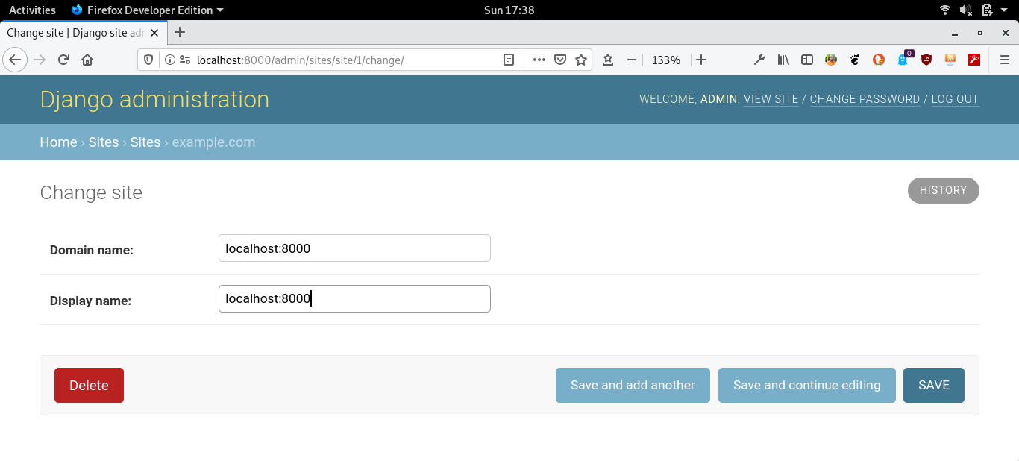Close the Change site tab

[x=154, y=33]
